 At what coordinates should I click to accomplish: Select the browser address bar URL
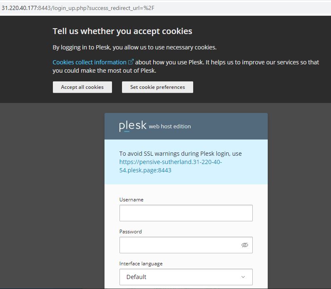[78, 8]
